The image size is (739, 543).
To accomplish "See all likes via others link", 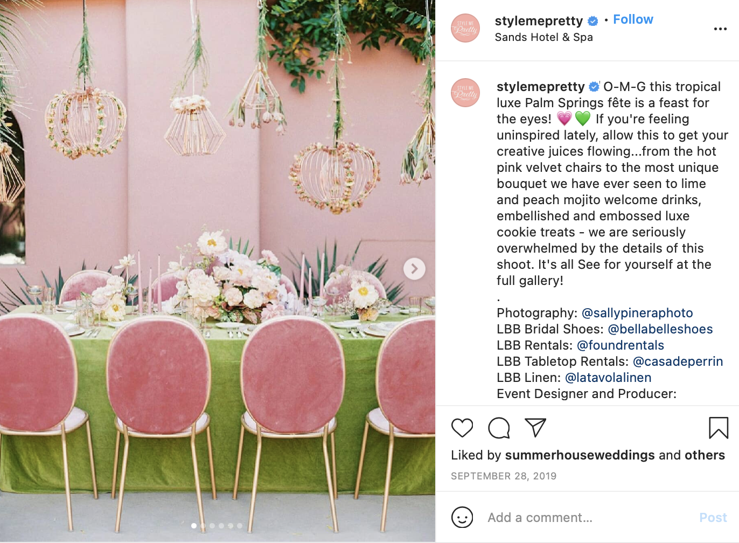I will coord(705,455).
